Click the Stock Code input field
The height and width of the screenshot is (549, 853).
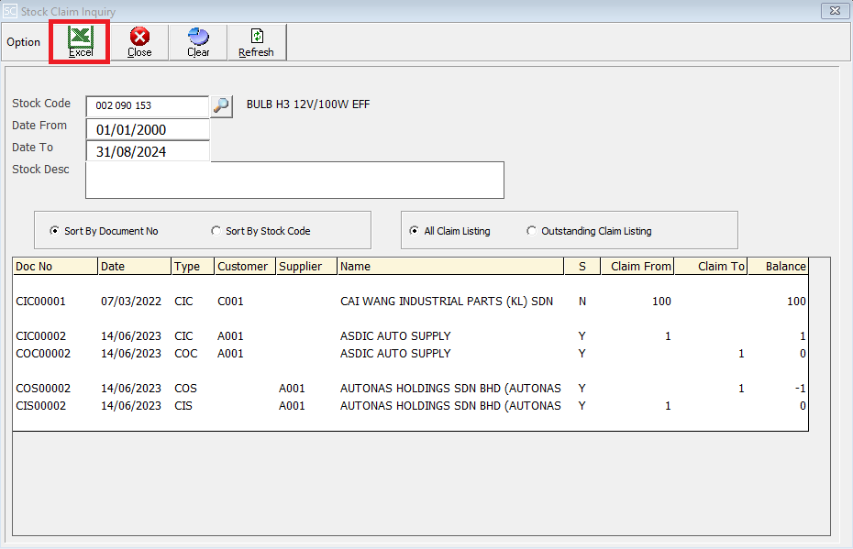pos(148,106)
